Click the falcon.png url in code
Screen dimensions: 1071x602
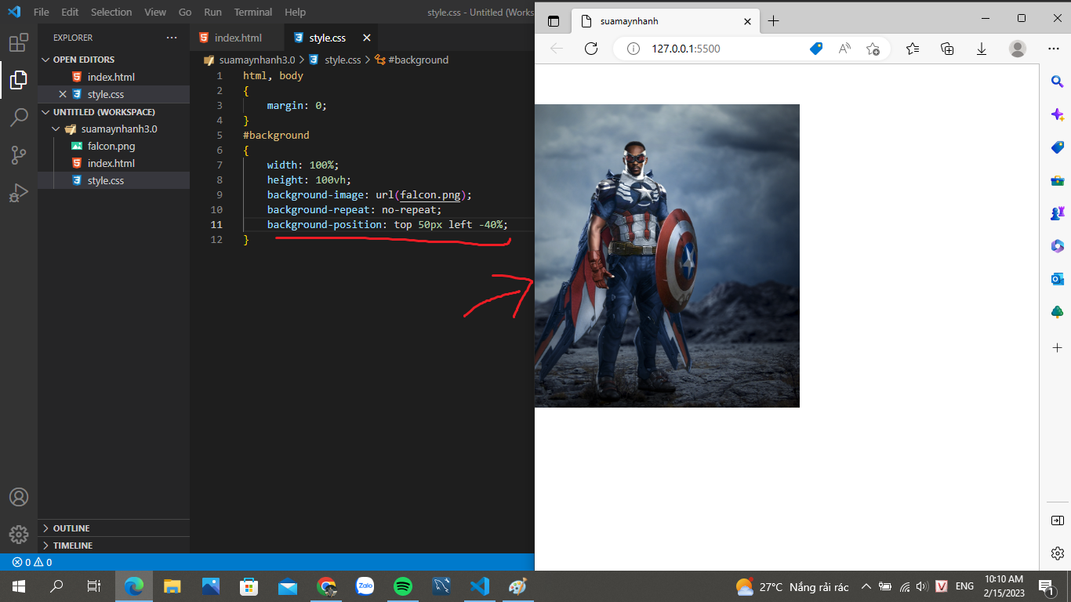click(x=430, y=194)
